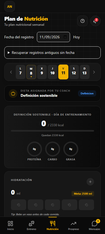Select Tuesday 8 in the week strip
The height and width of the screenshot is (234, 105).
pos(31,72)
